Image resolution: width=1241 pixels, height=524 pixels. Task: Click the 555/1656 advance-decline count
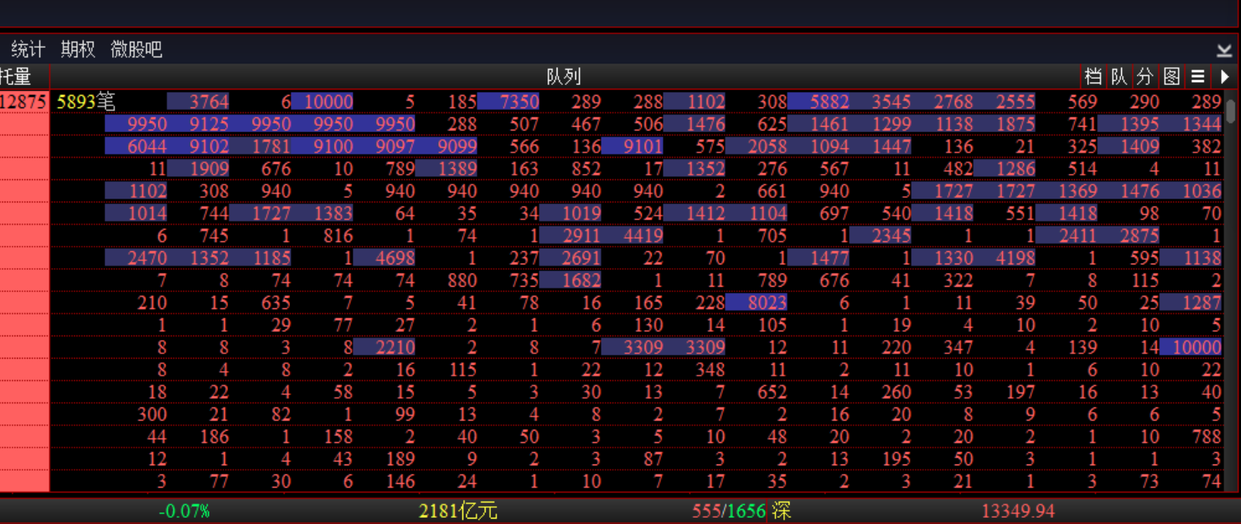click(728, 512)
